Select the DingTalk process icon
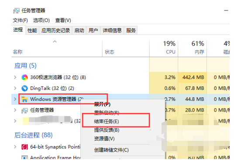The width and height of the screenshot is (241, 166). (x=24, y=88)
